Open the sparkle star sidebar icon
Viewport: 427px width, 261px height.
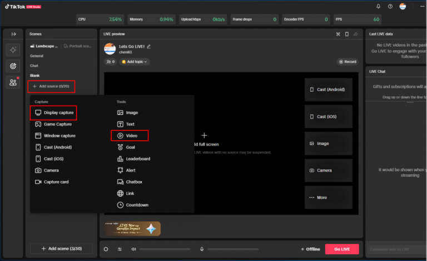(x=13, y=50)
